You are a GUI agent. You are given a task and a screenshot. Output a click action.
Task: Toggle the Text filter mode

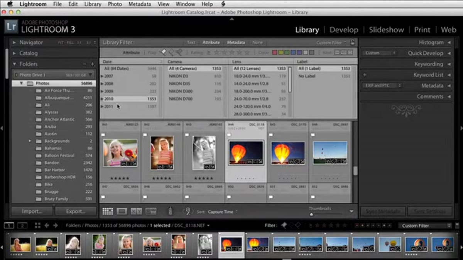point(191,43)
